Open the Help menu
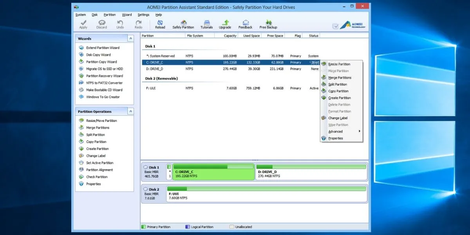 pyautogui.click(x=159, y=15)
